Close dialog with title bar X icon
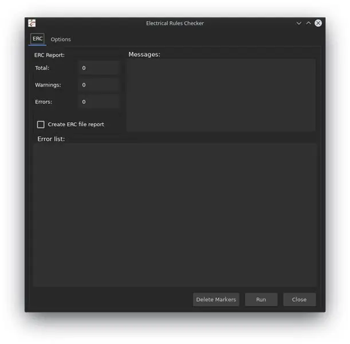The image size is (350, 344). [x=318, y=23]
